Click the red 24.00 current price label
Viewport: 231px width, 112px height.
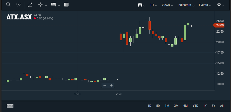click(219, 25)
